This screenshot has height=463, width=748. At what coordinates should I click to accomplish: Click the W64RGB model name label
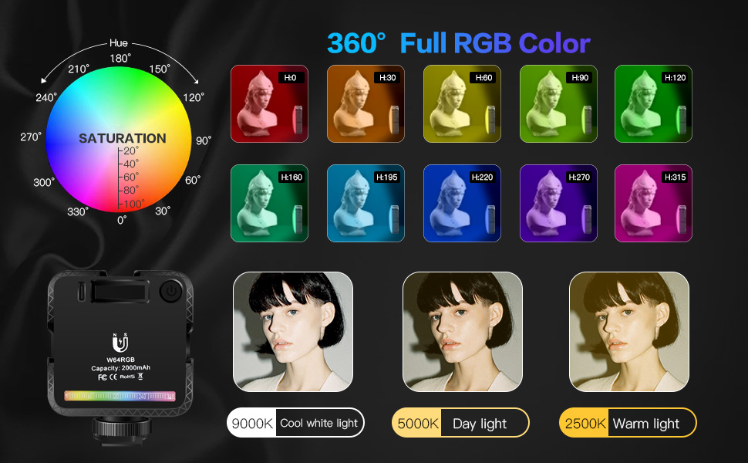pyautogui.click(x=120, y=360)
